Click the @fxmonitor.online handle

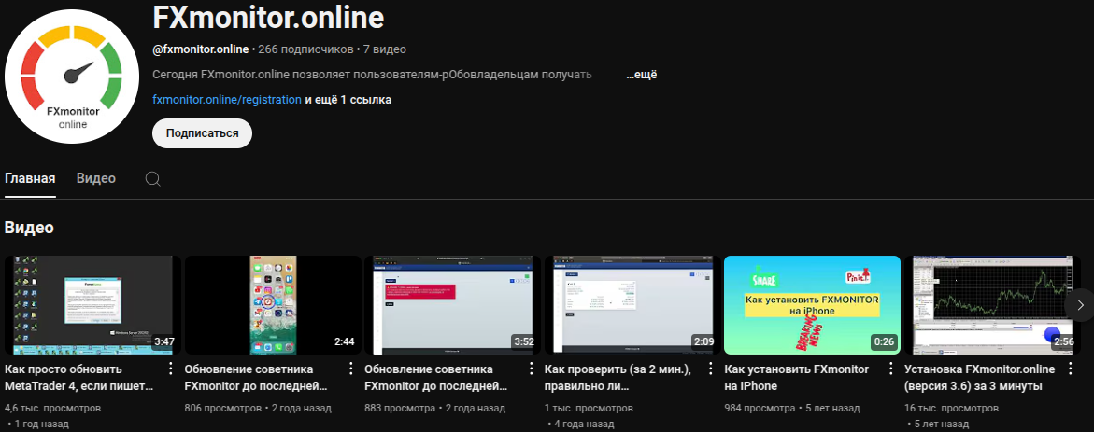(200, 49)
